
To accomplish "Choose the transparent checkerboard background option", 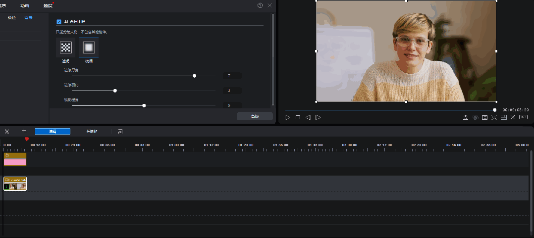I will [x=66, y=48].
